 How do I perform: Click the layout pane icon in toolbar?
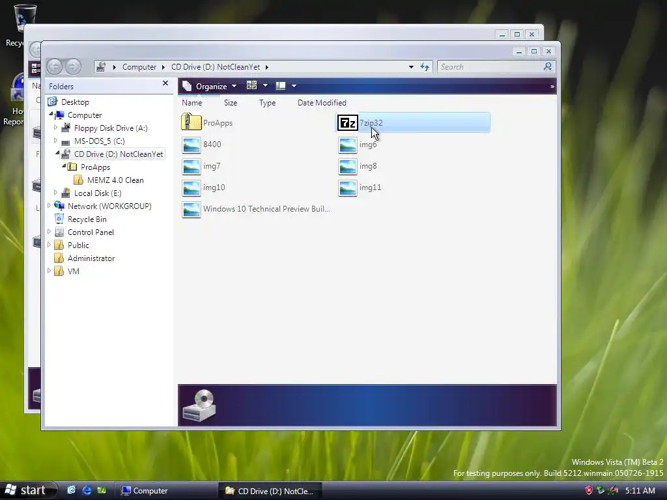click(x=281, y=86)
